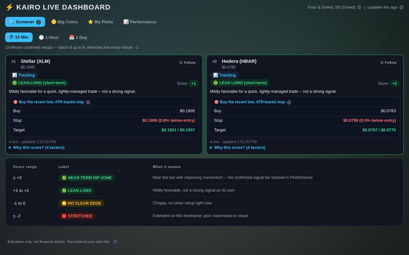Go to the Performance tab
Screen dimensions: 409x255
pyautogui.click(x=140, y=22)
